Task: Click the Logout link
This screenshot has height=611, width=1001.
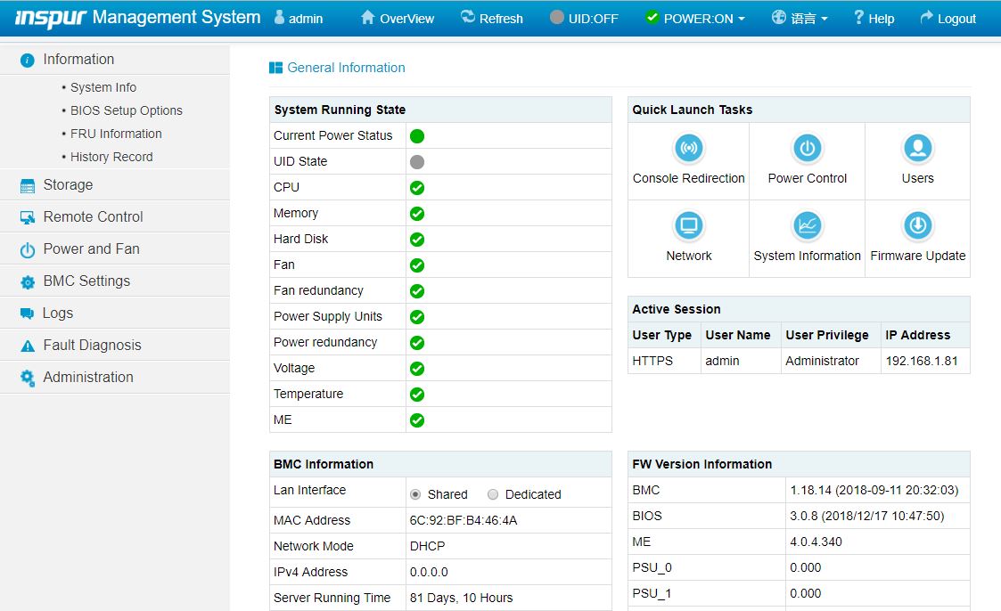Action: pyautogui.click(x=948, y=18)
